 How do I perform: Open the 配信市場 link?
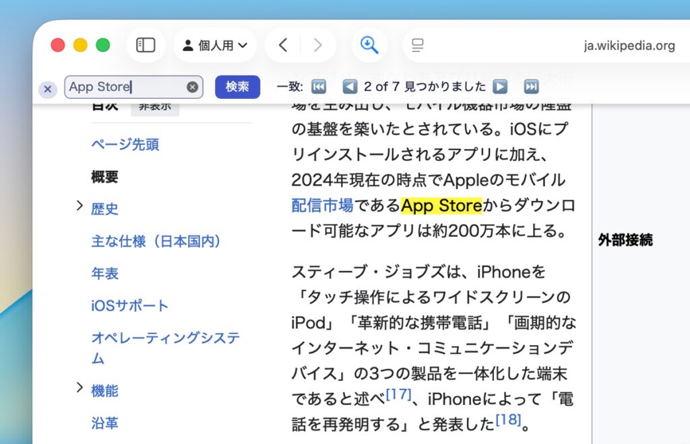click(322, 205)
